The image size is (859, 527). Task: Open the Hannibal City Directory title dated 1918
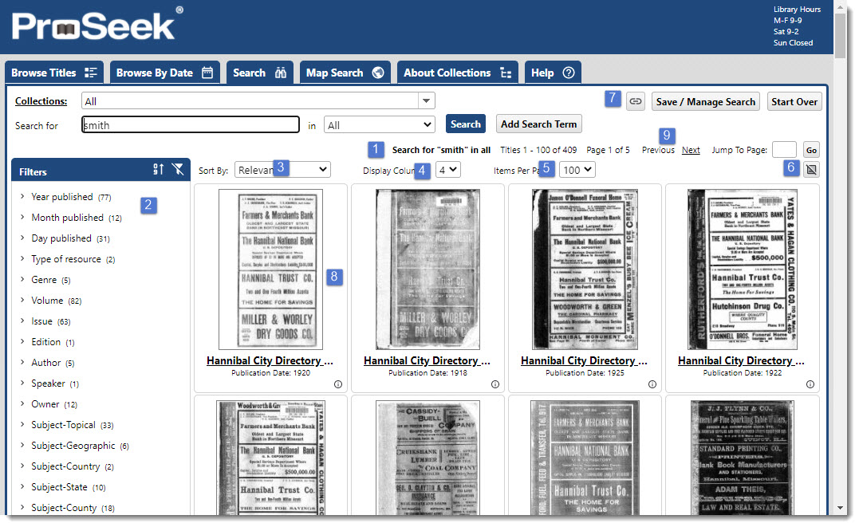tap(428, 361)
